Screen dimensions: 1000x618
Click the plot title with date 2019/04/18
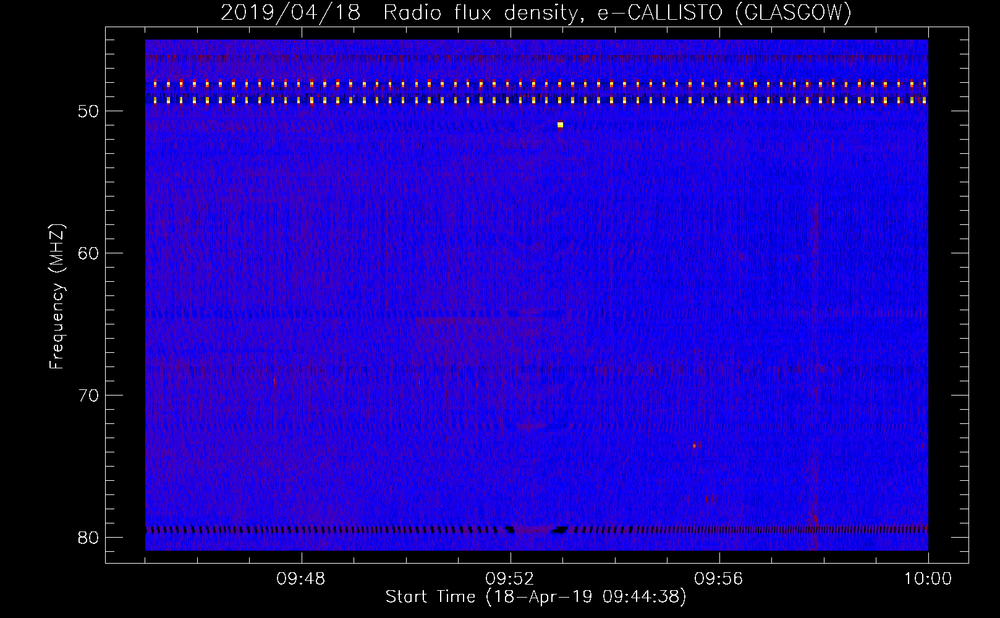pyautogui.click(x=536, y=12)
